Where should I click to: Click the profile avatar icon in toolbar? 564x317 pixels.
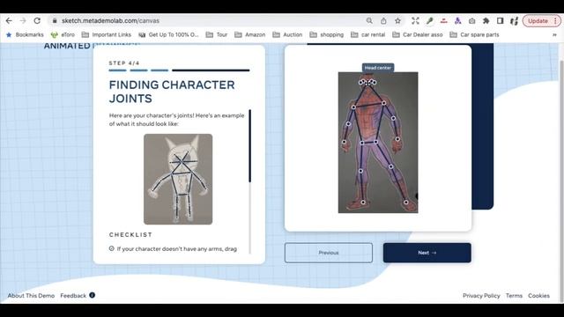click(514, 21)
